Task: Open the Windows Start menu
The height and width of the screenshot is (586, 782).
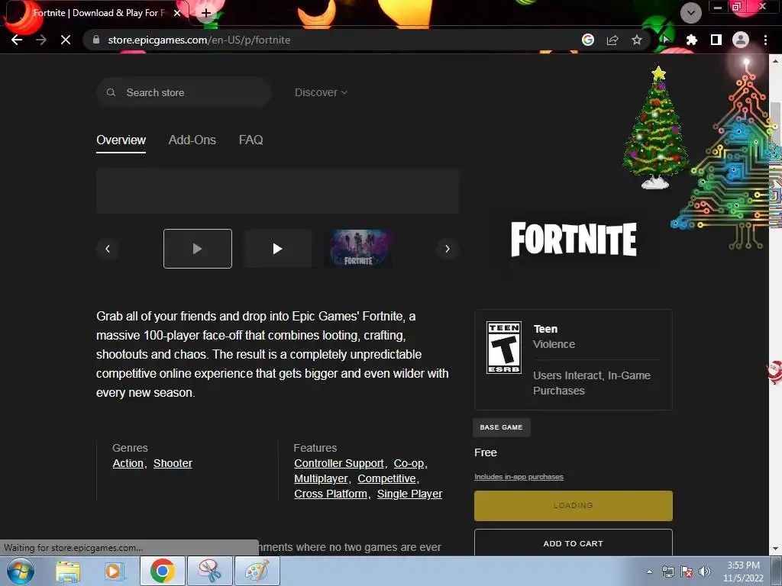Action: pos(20,571)
